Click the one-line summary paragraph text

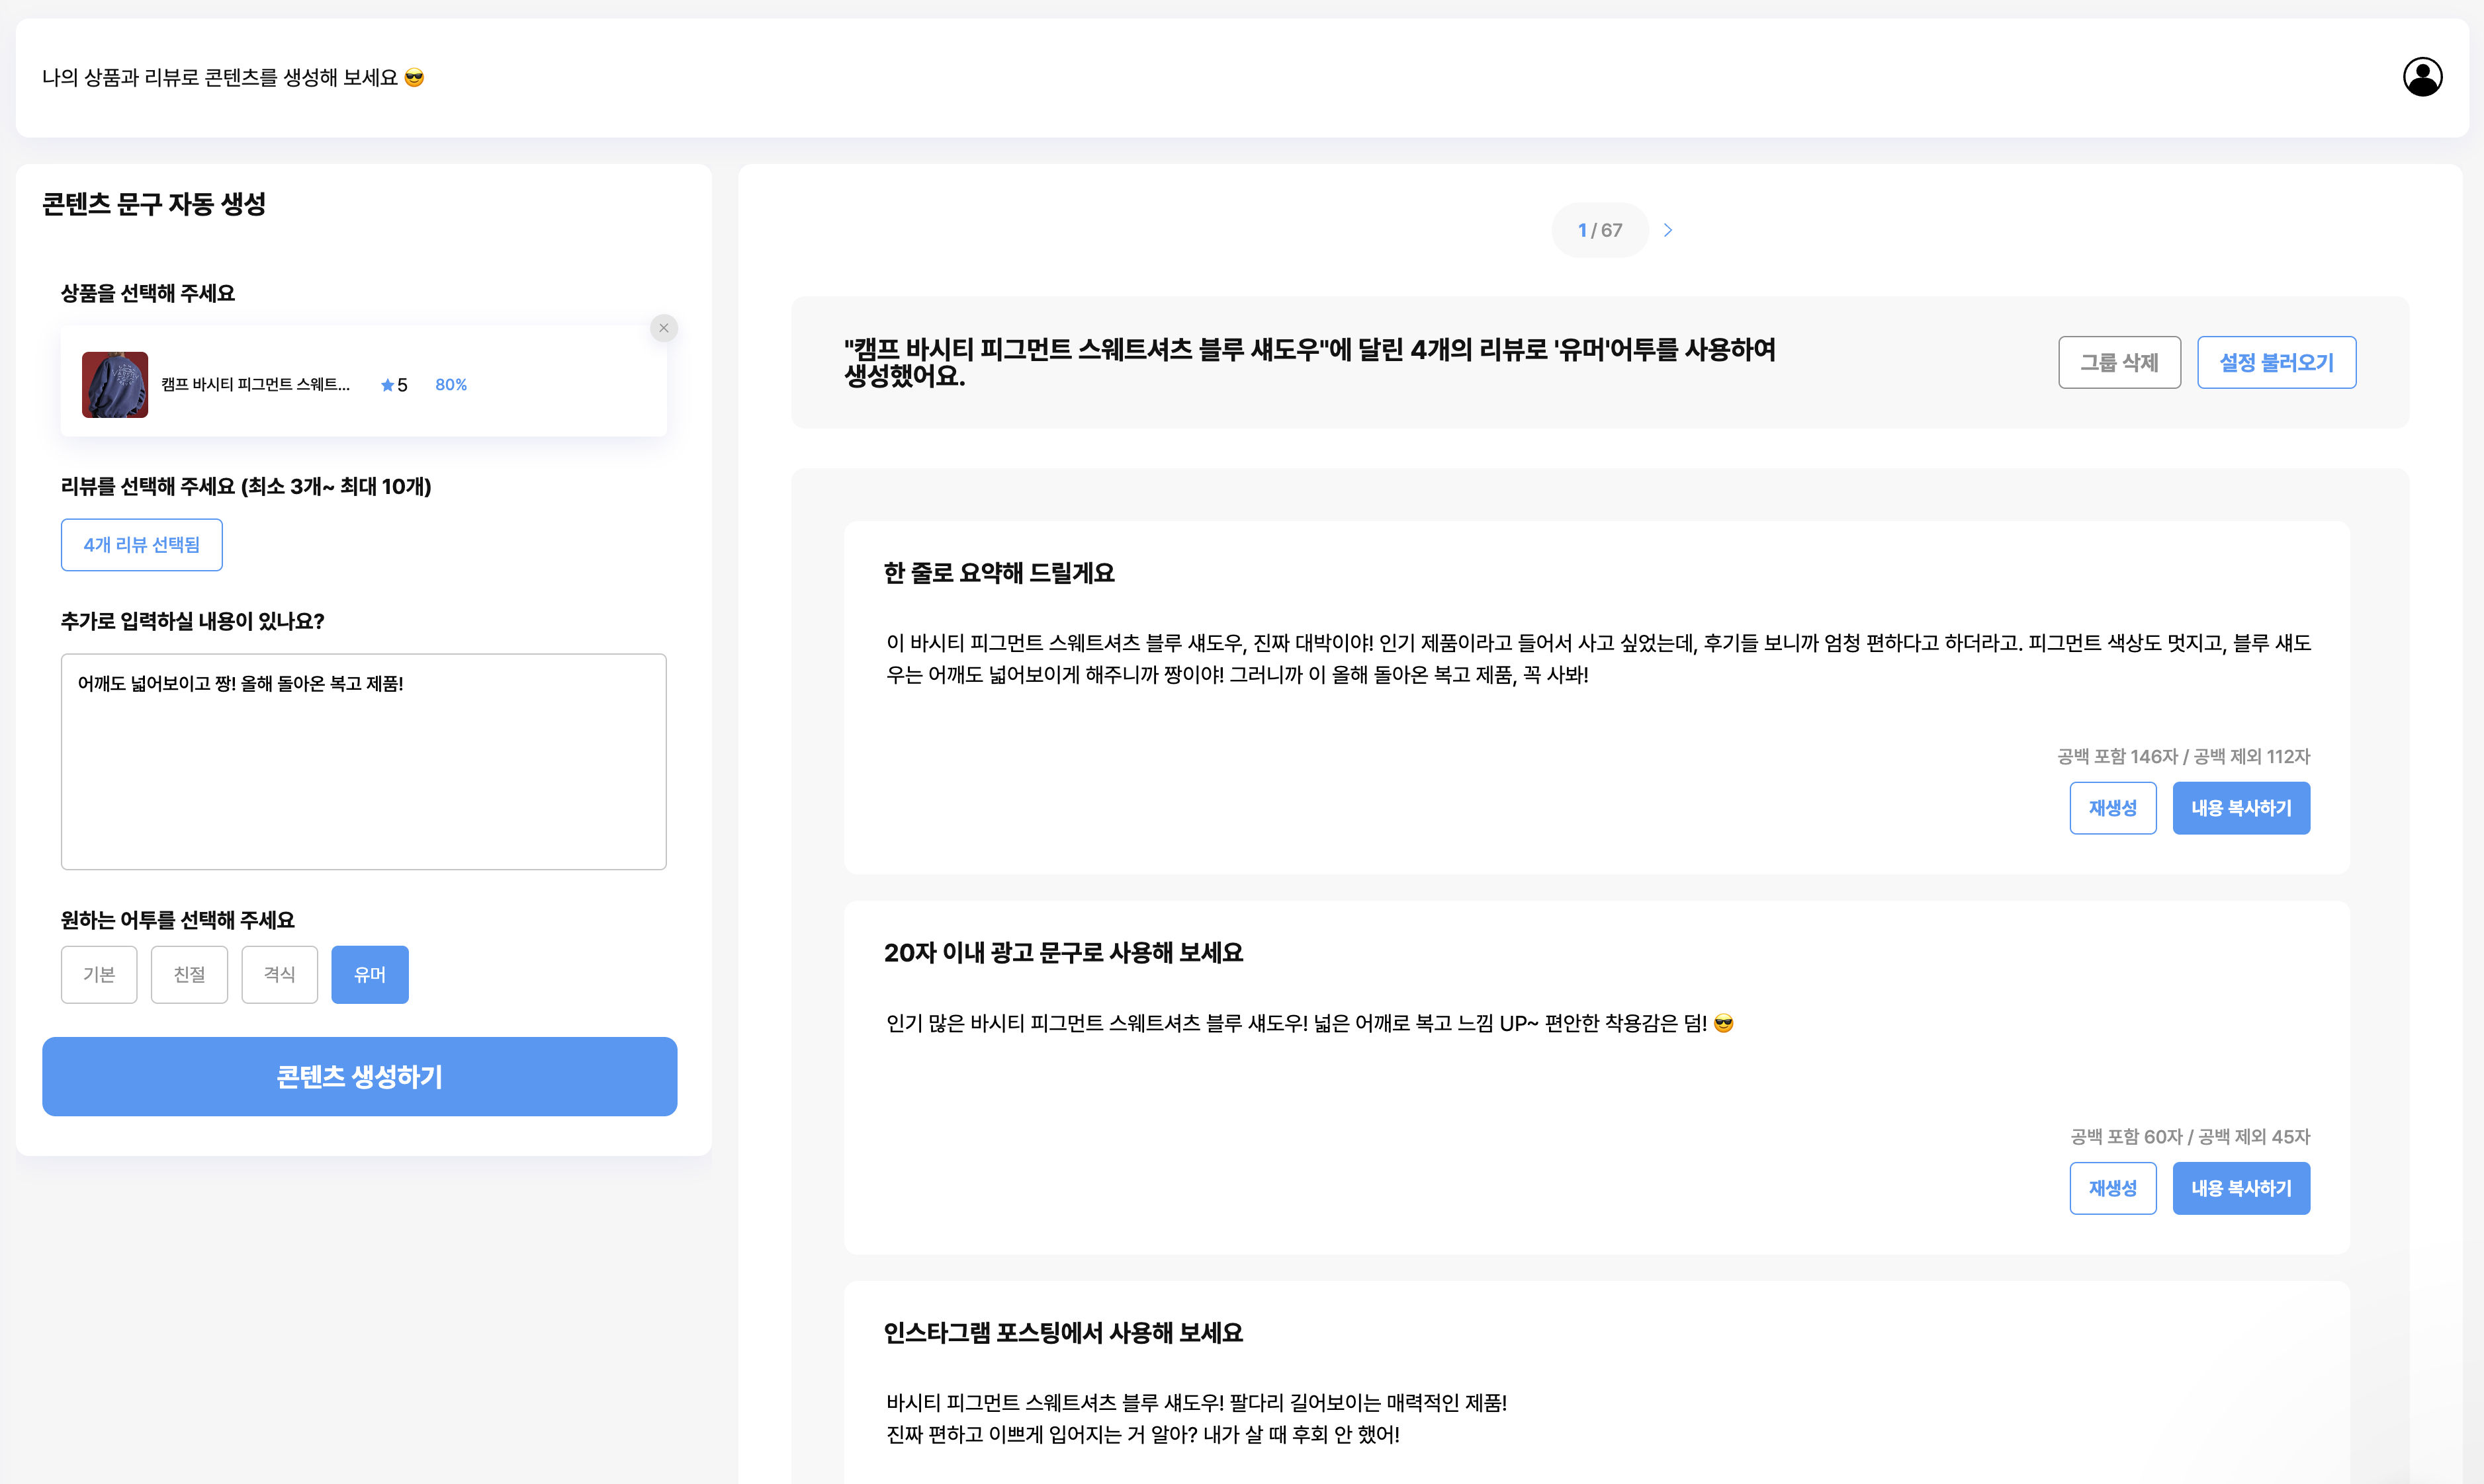pos(1597,659)
